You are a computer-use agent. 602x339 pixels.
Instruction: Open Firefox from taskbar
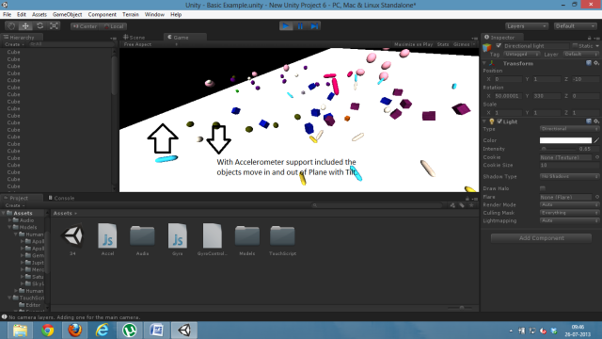(75, 331)
